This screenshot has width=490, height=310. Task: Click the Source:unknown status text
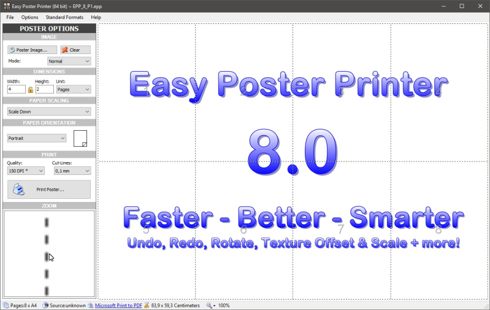67,305
